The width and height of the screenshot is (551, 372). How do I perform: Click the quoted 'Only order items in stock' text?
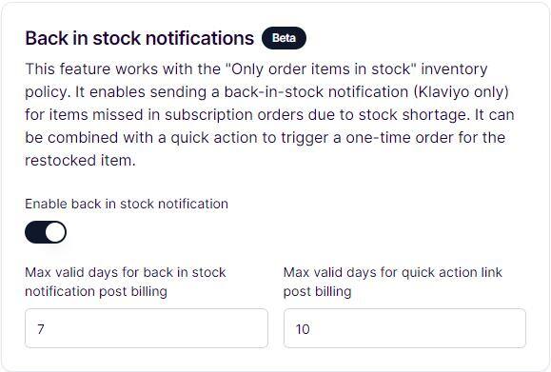[x=320, y=69]
